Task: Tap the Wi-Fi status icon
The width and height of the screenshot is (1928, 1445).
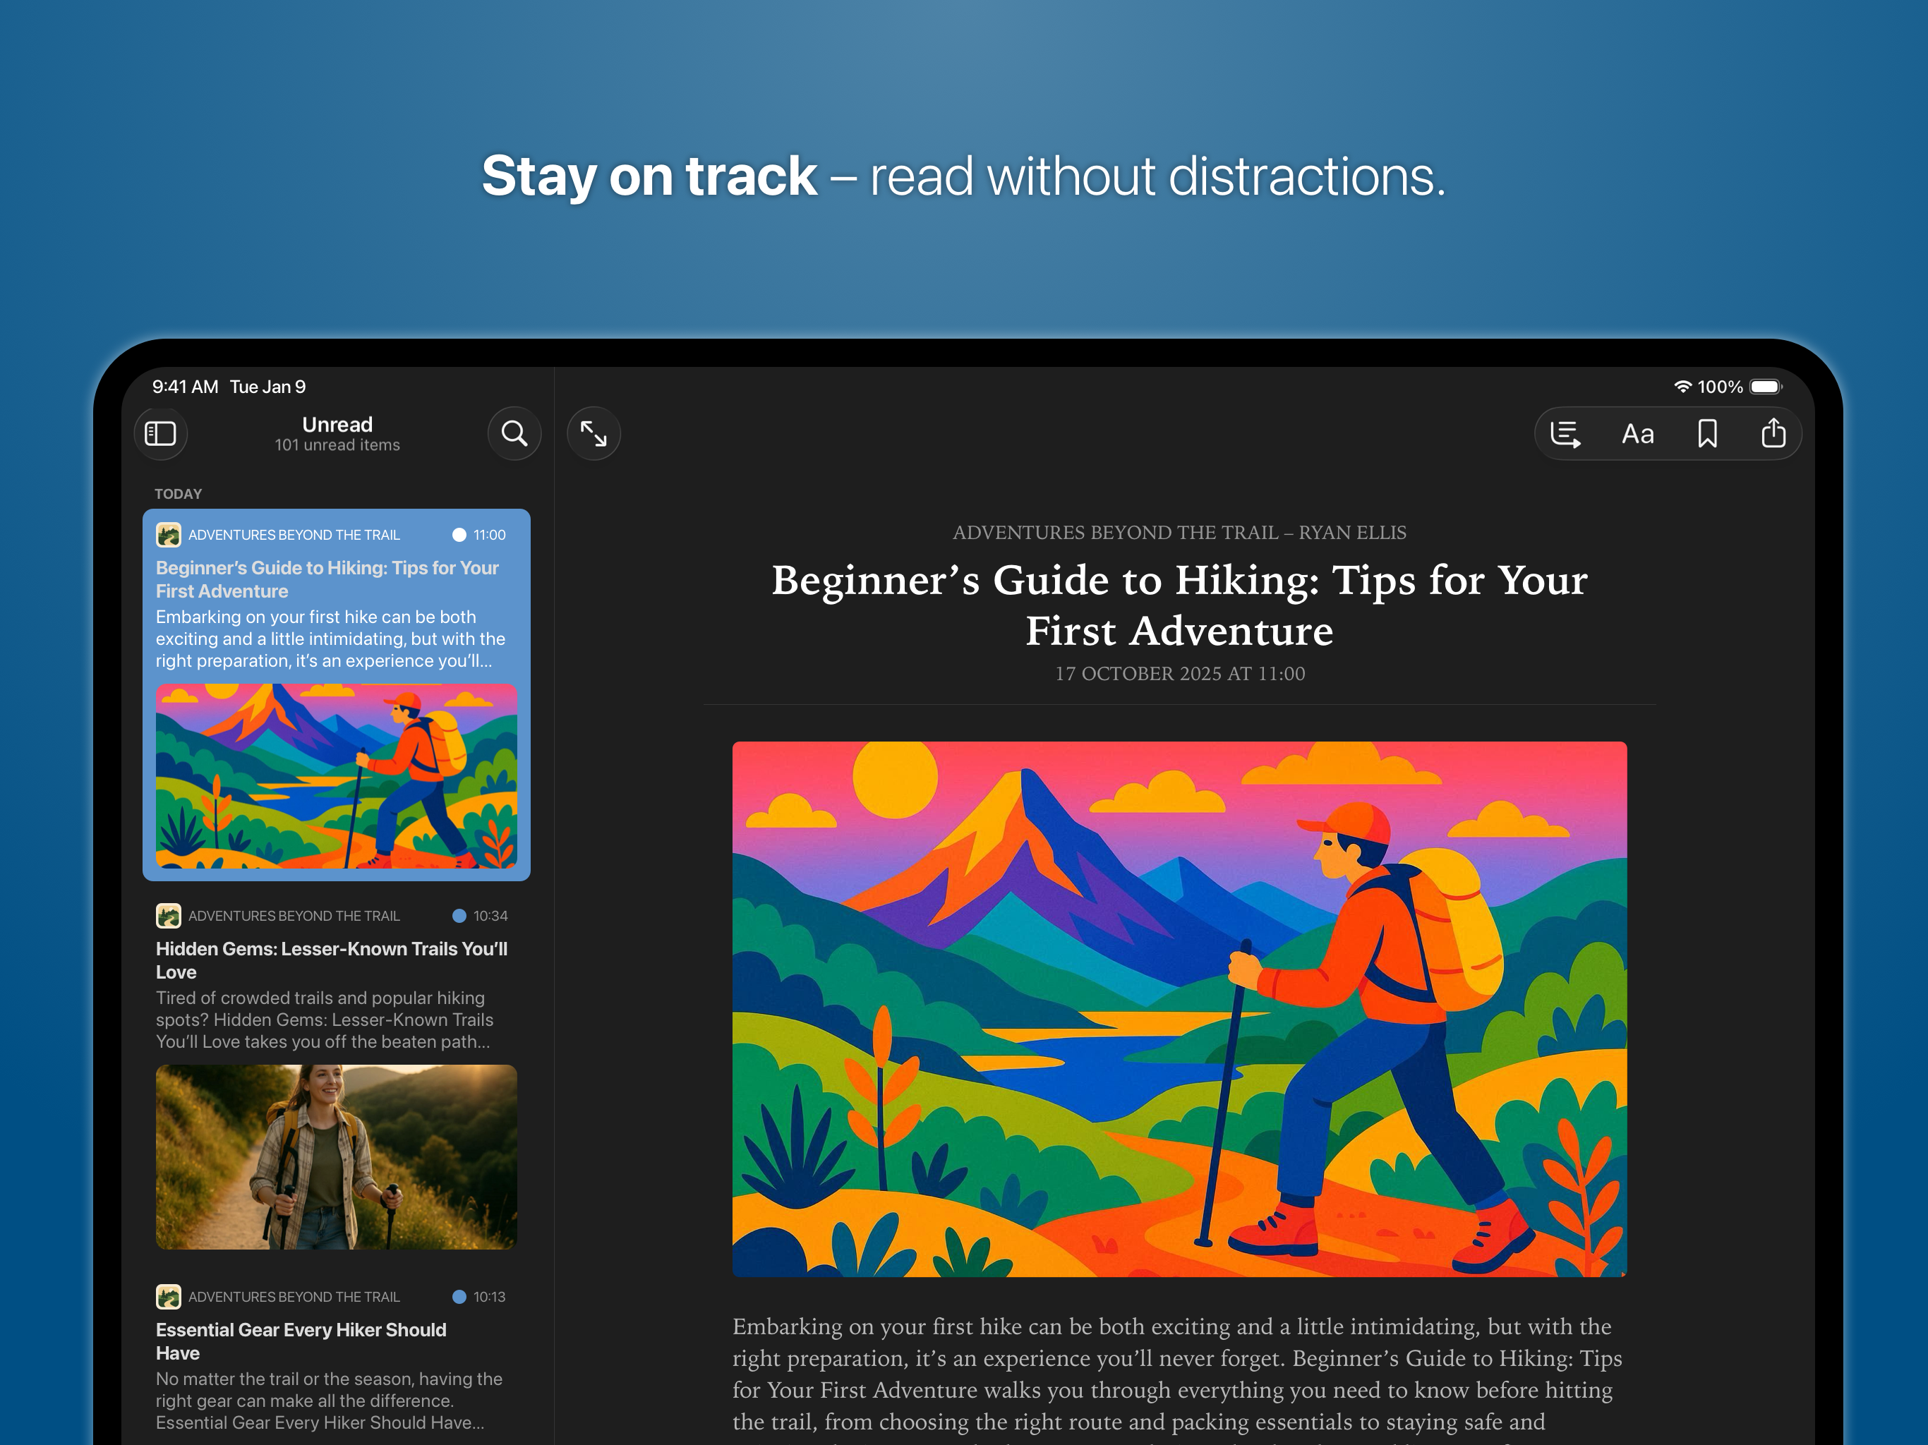Action: click(1682, 387)
